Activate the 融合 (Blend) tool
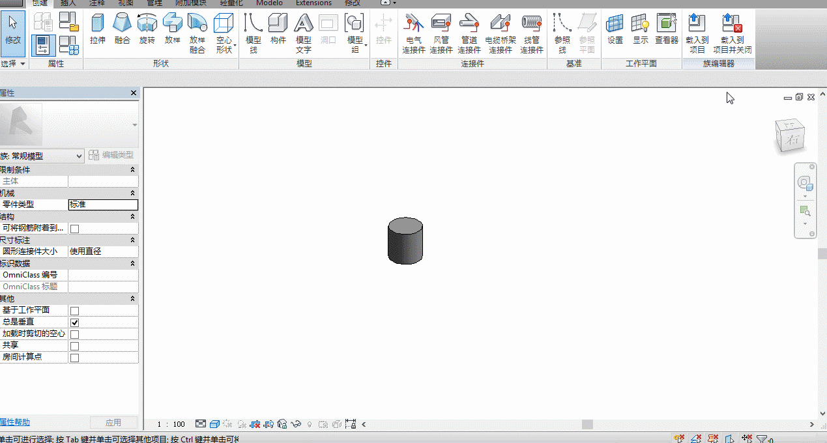This screenshot has width=827, height=443. pos(123,30)
